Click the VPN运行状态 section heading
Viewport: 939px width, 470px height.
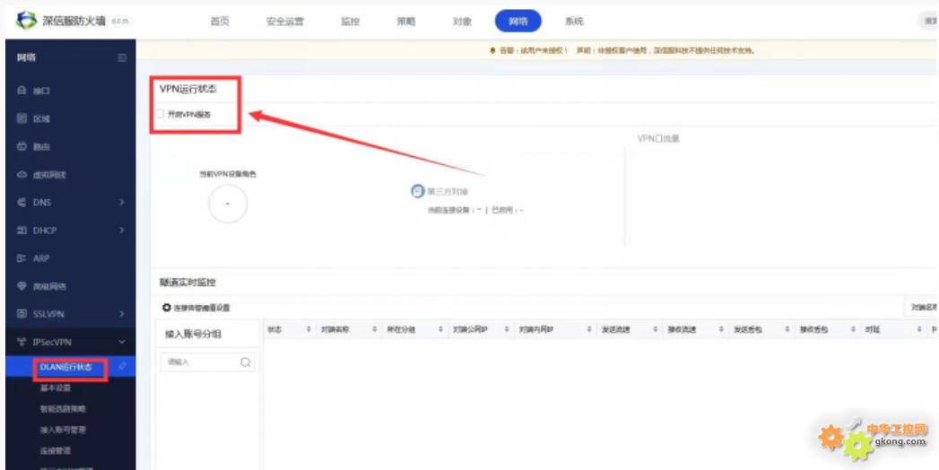click(x=188, y=89)
